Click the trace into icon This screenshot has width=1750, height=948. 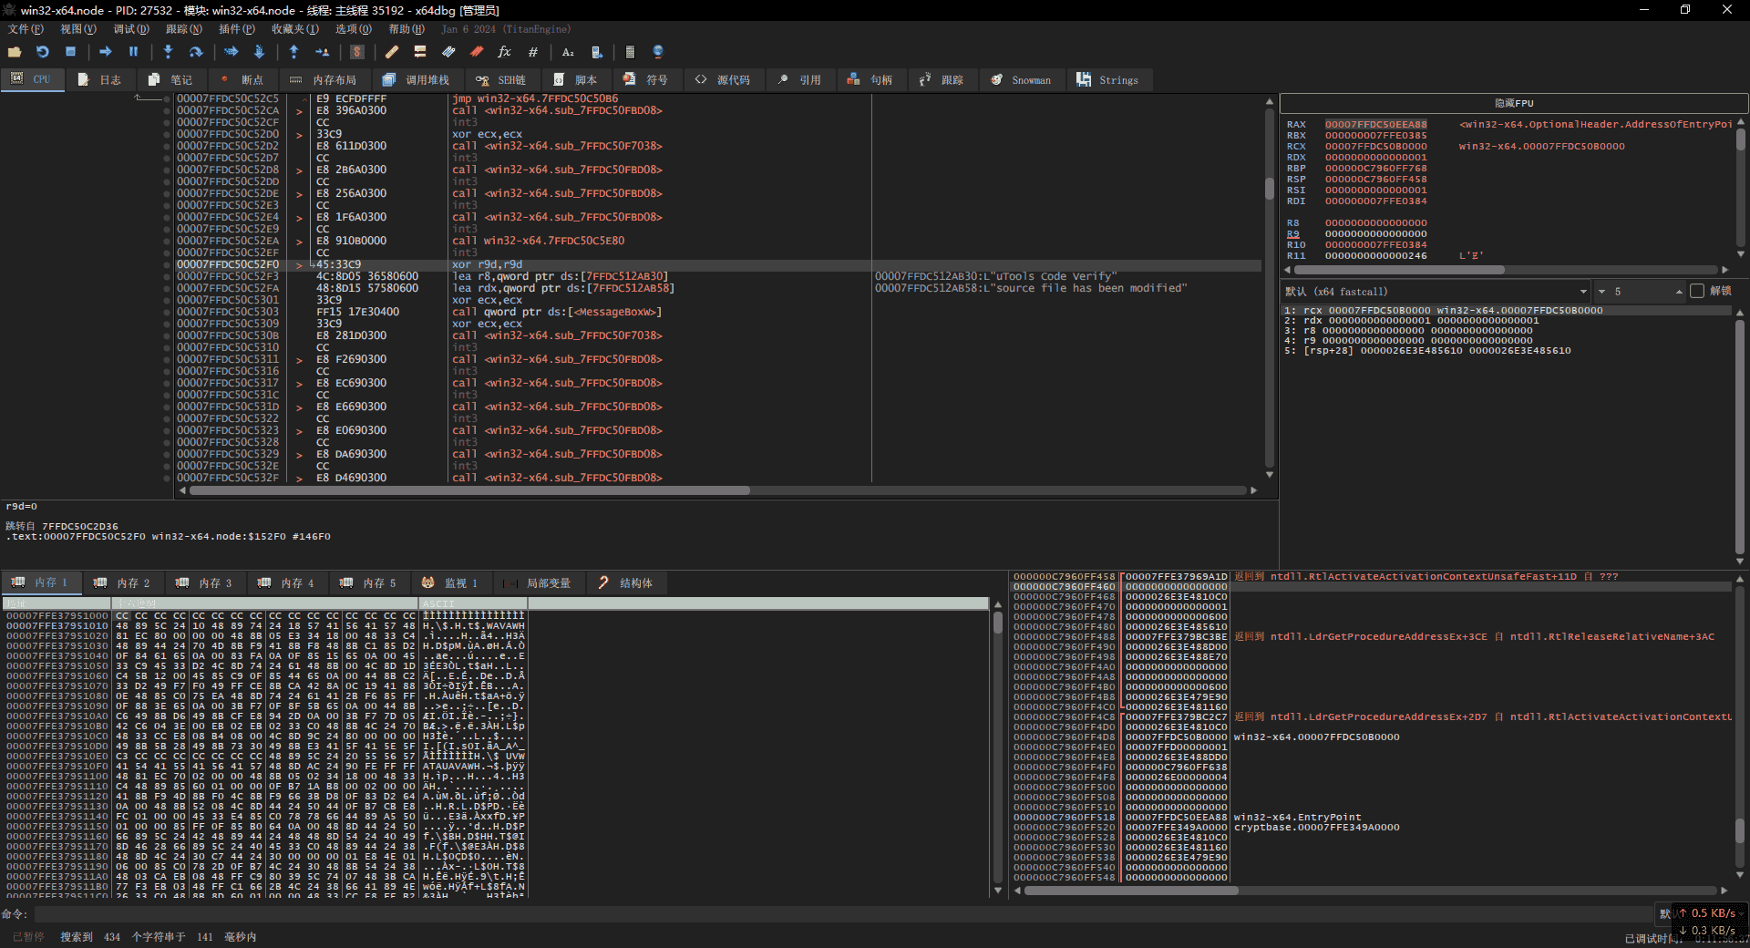231,52
